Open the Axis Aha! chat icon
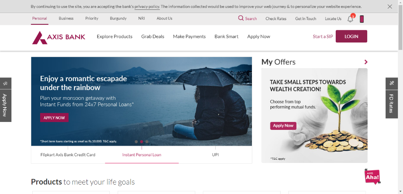 coord(372,177)
